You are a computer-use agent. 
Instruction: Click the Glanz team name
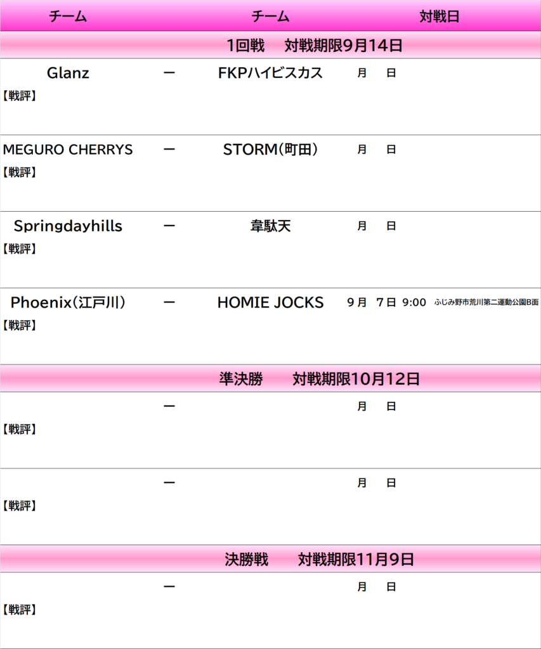68,74
